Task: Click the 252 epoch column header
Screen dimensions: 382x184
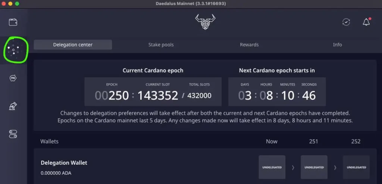Action: coord(356,141)
